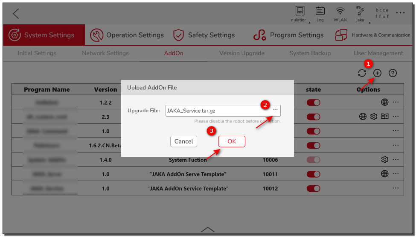Click the add AddOn plus icon
Viewport: 416px width, 237px height.
377,73
